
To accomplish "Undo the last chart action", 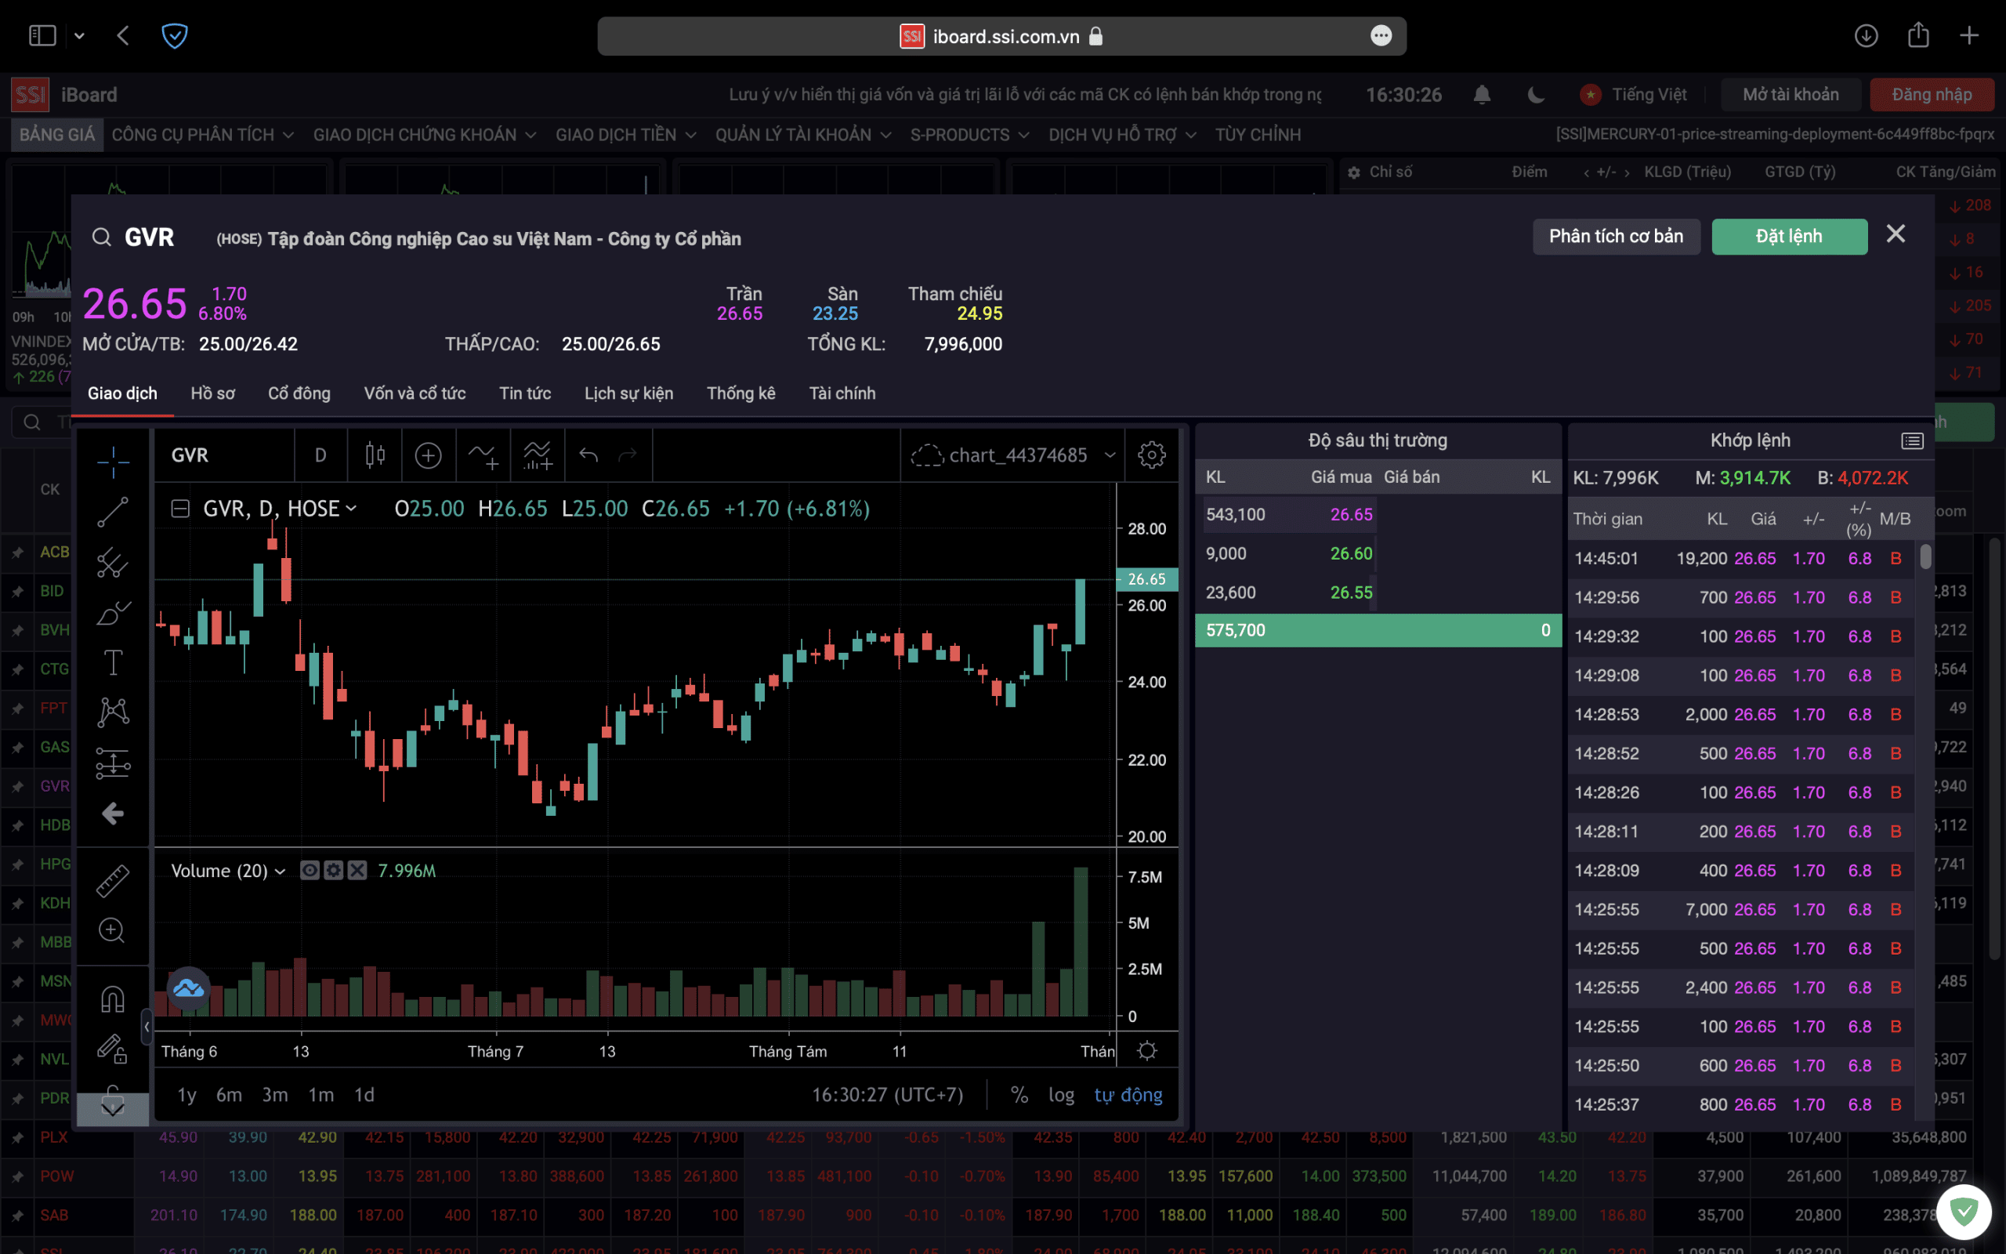I will (588, 455).
